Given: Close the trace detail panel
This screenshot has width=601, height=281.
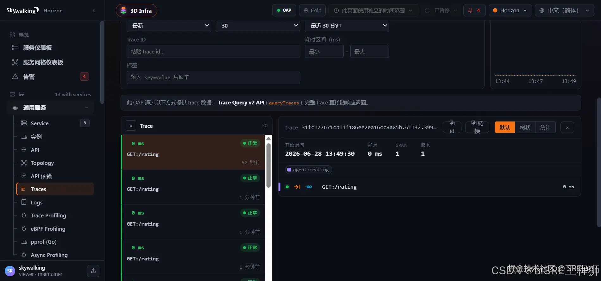Looking at the screenshot, I should tap(567, 127).
